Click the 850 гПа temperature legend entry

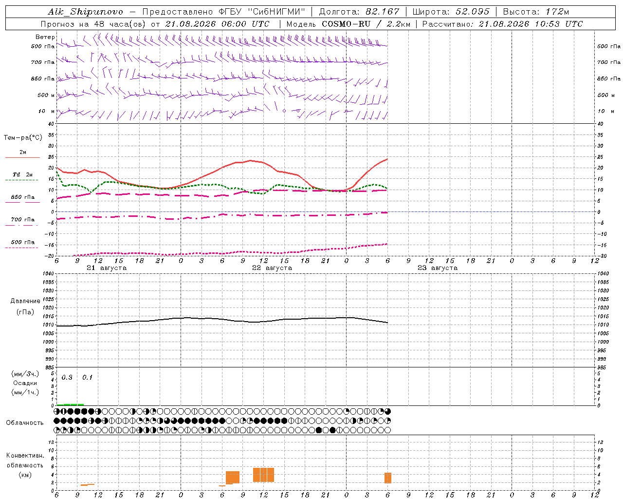tap(22, 197)
